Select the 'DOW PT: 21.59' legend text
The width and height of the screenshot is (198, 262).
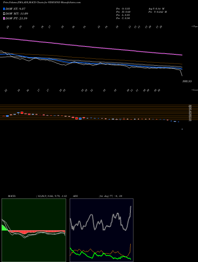(x=17, y=18)
